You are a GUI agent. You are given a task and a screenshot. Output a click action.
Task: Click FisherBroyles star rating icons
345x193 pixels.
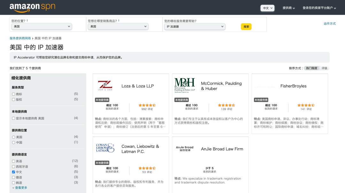(x=306, y=105)
